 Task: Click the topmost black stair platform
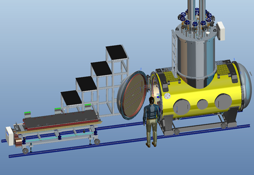[116, 52]
